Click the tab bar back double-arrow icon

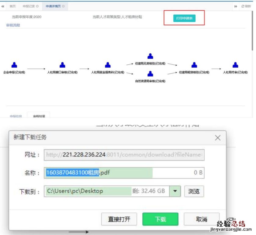click(x=3, y=6)
